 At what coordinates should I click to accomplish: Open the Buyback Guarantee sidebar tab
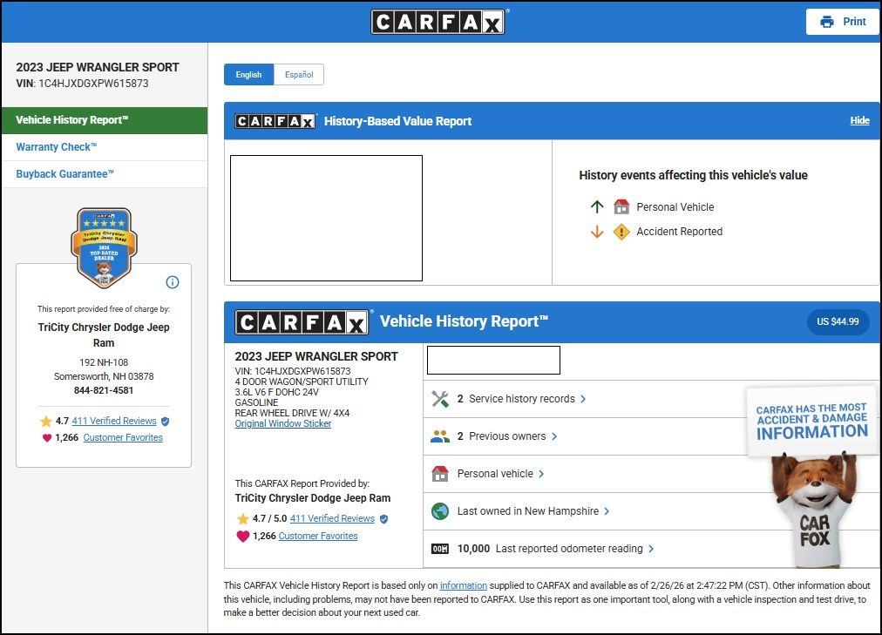pyautogui.click(x=65, y=174)
